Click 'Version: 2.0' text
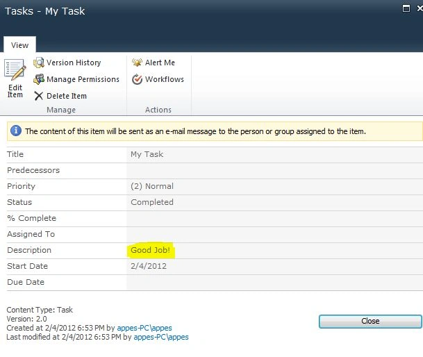This screenshot has height=357, width=423. click(26, 319)
